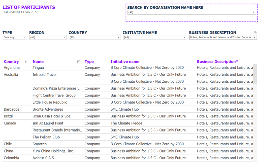The height and width of the screenshot is (162, 258).
Task: Click the Name column header
Action: click(x=38, y=62)
